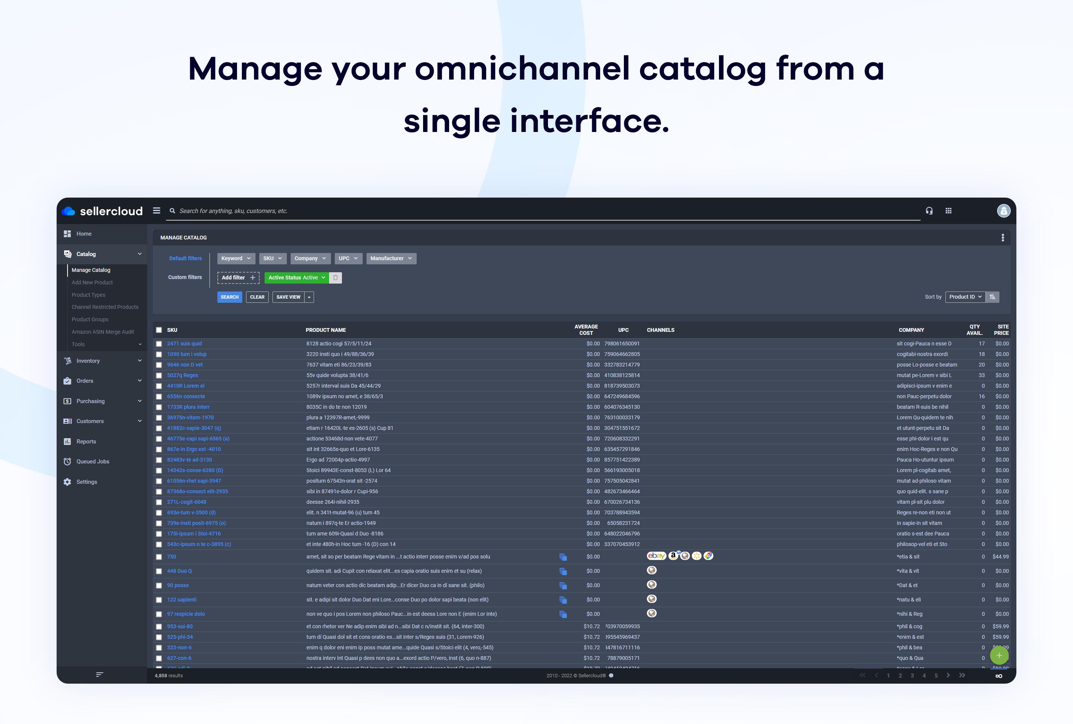This screenshot has height=724, width=1073.
Task: Check the select-all checkbox in header
Action: (x=159, y=330)
